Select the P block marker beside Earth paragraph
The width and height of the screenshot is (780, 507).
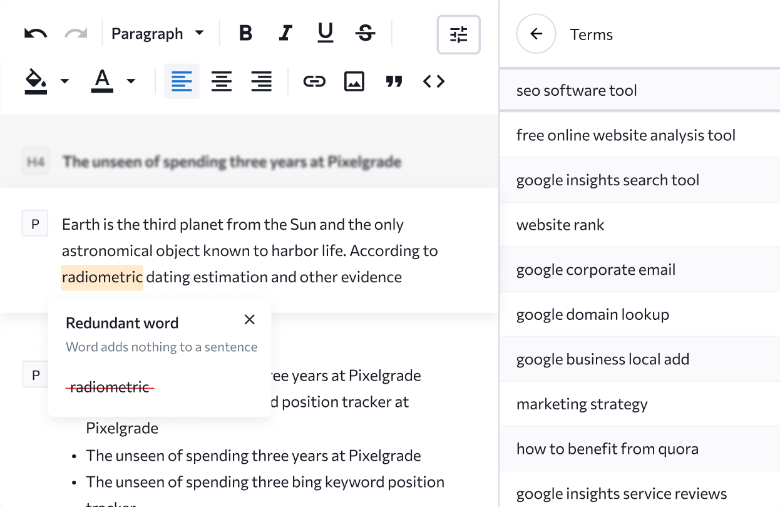click(x=35, y=223)
